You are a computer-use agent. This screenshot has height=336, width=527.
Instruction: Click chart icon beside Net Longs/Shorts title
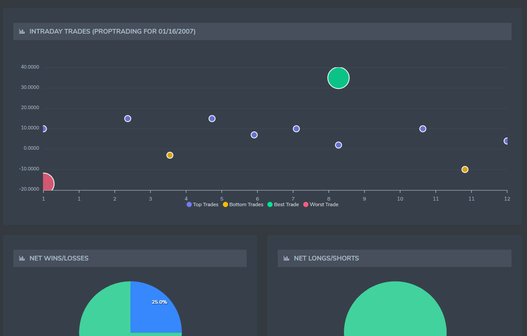click(x=286, y=258)
